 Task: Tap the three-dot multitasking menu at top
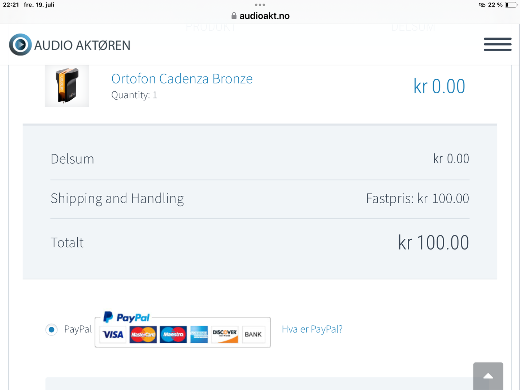(260, 5)
